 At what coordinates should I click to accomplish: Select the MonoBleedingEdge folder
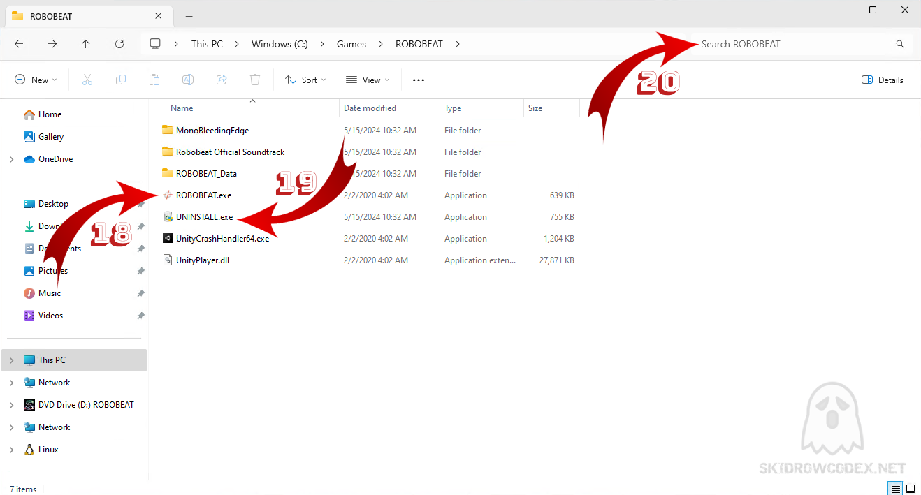pyautogui.click(x=212, y=131)
